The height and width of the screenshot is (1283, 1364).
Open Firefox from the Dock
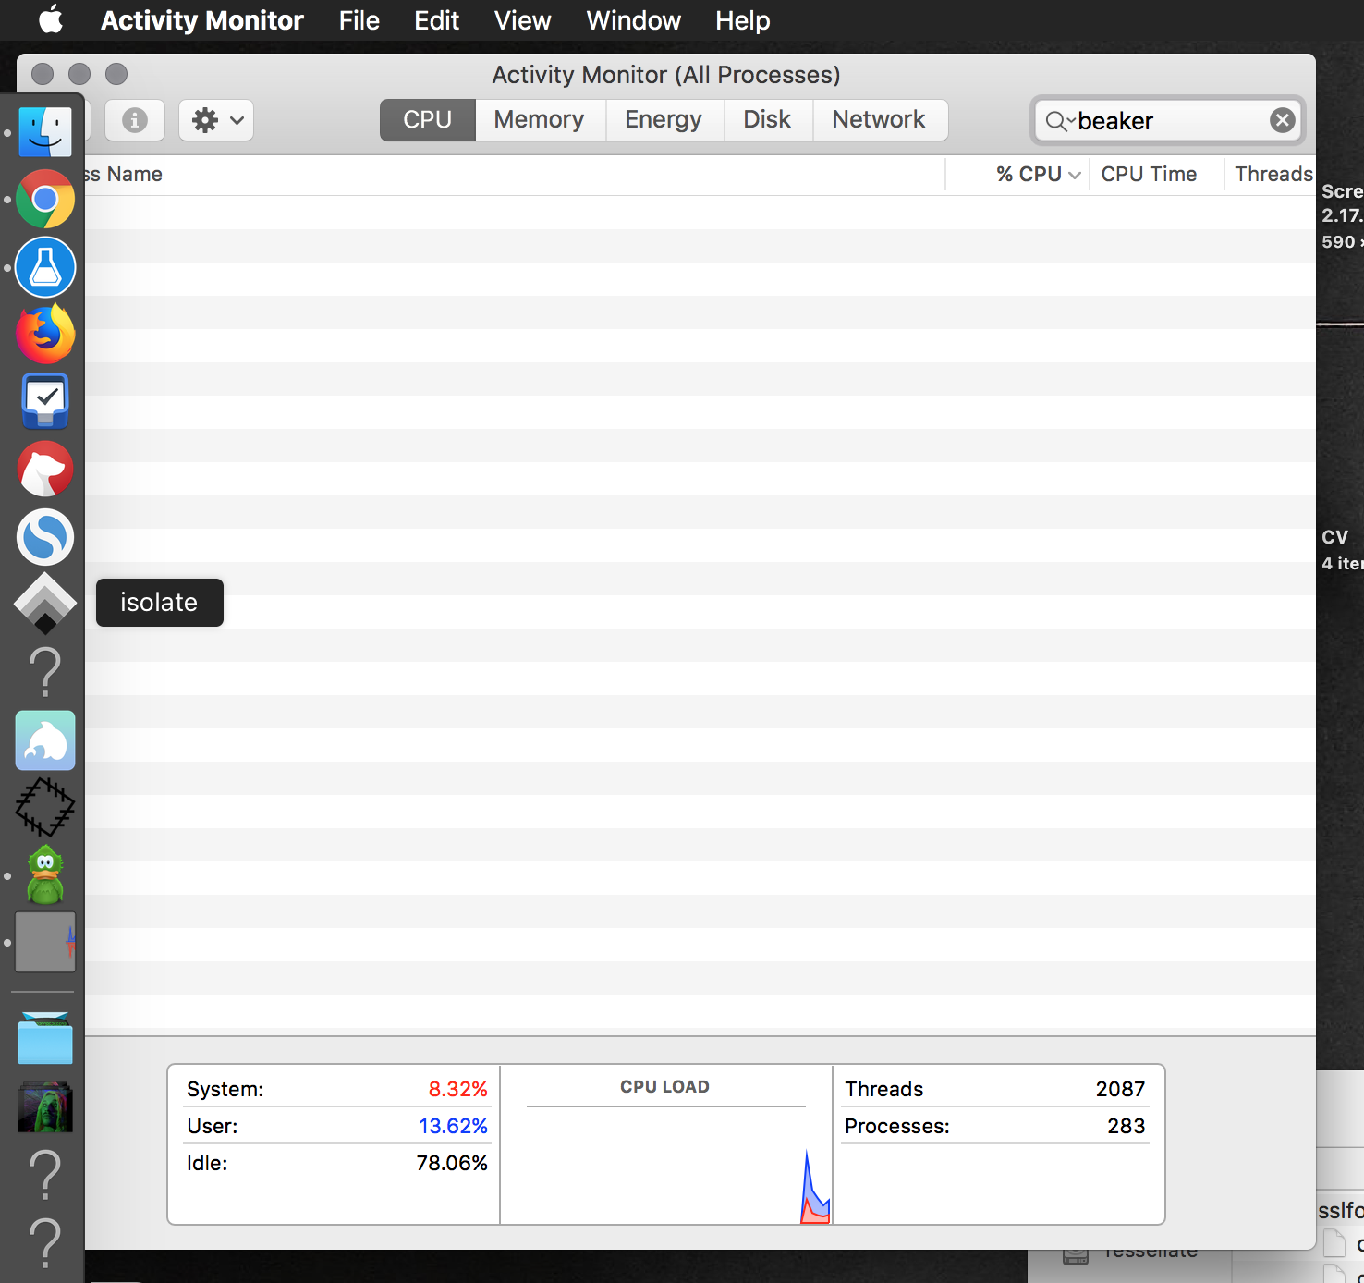[x=45, y=334]
